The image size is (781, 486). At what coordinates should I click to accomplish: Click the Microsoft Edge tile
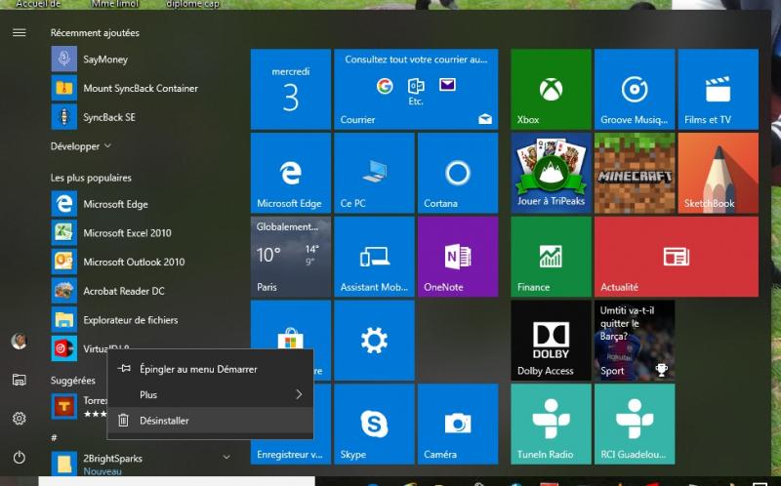click(290, 173)
